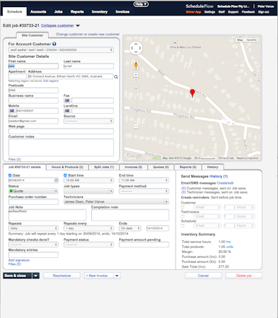Click the Delete job button
Screen dimensions: 278x318
pyautogui.click(x=243, y=276)
